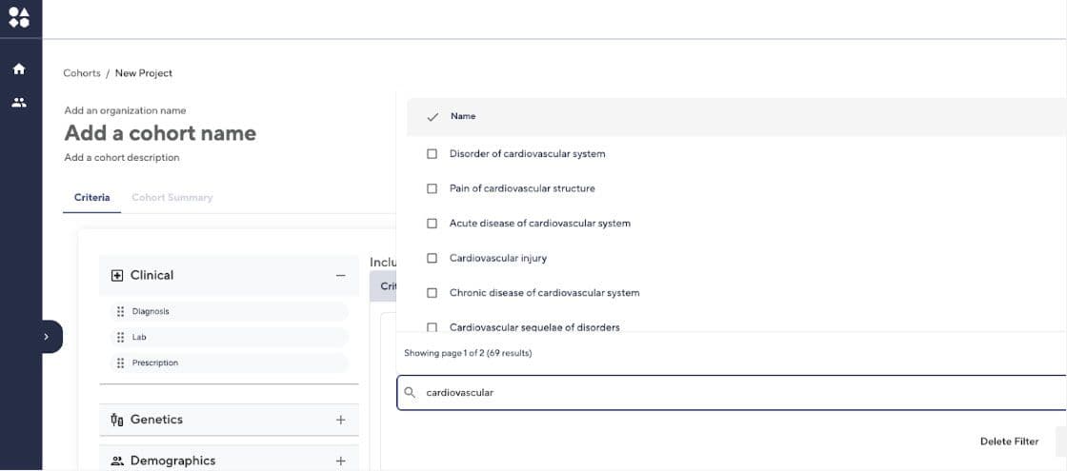1067x471 pixels.
Task: Click the Demographics people icon
Action: 117,461
